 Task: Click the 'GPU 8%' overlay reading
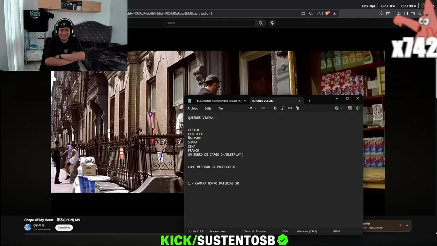point(388,6)
